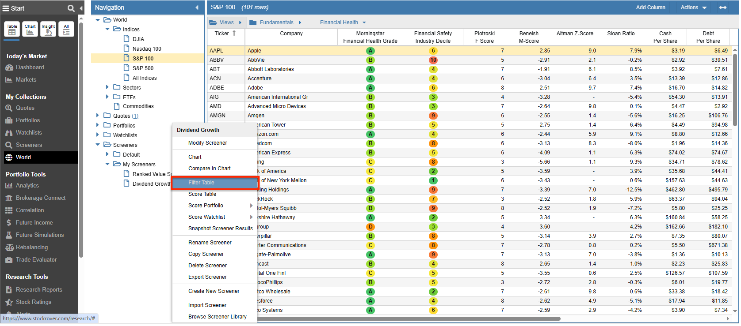Select Nasdaq 100 index

pos(147,49)
